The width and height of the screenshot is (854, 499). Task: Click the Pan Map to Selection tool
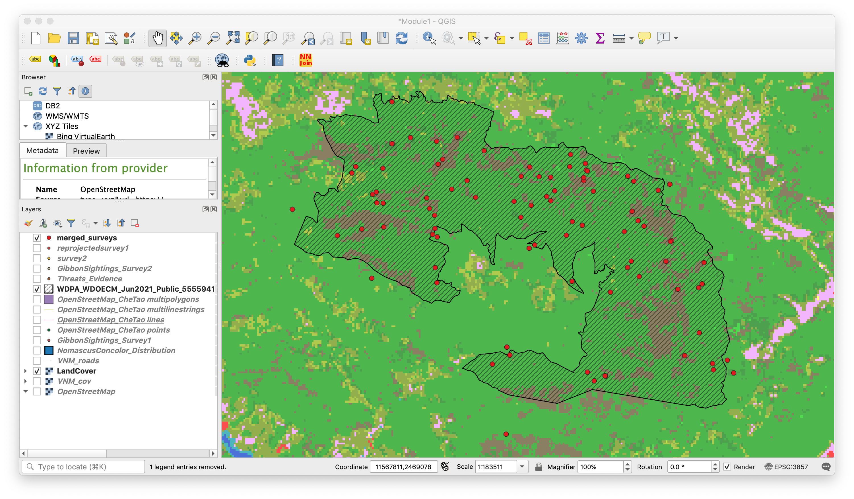tap(176, 38)
